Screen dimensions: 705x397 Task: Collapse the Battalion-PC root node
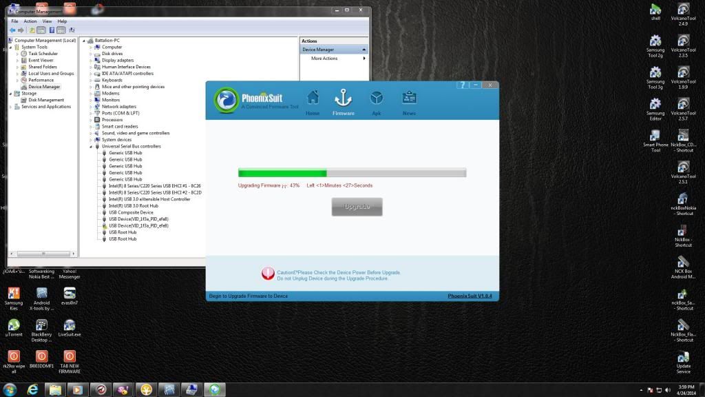[x=84, y=41]
